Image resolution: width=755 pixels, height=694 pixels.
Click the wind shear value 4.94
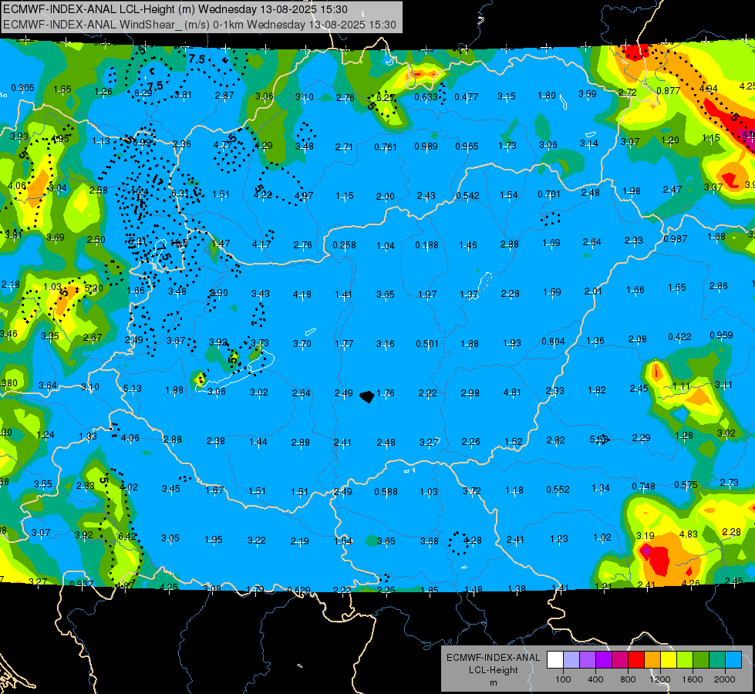coord(709,89)
